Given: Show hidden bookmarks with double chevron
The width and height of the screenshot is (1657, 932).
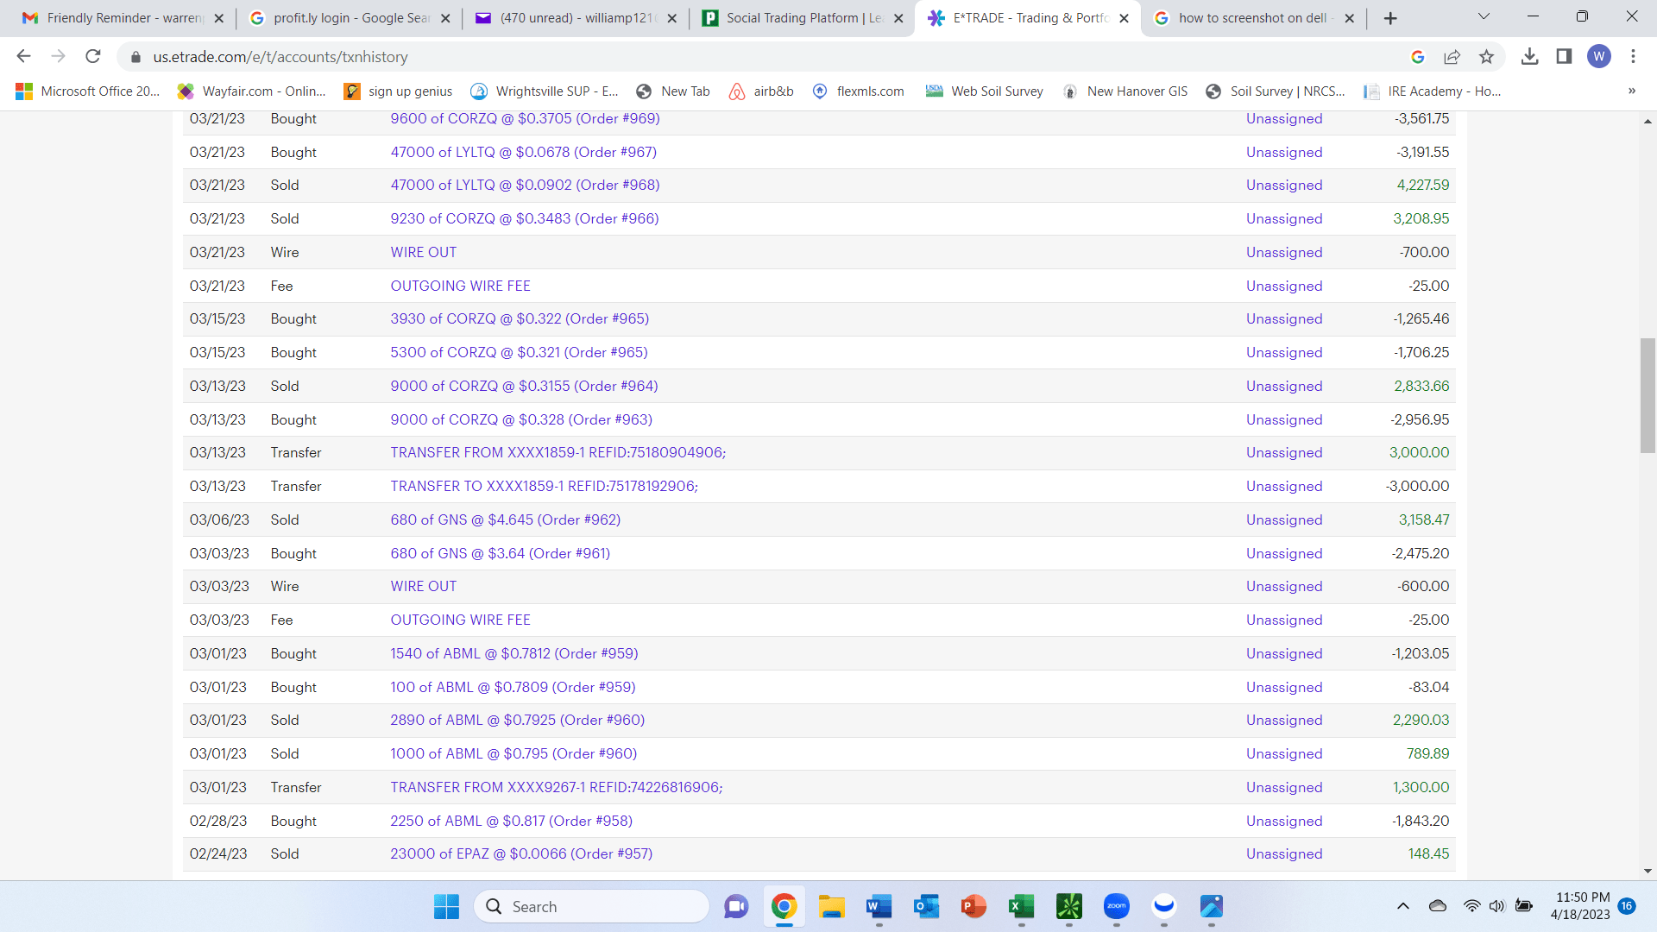Looking at the screenshot, I should pyautogui.click(x=1631, y=91).
